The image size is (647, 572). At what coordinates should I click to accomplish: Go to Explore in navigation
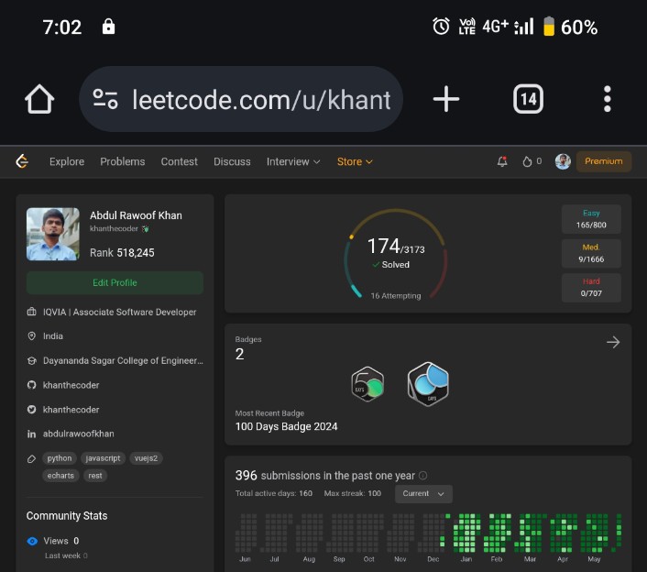67,161
